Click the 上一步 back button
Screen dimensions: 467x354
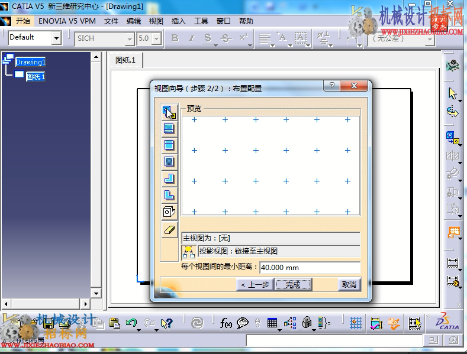[x=255, y=285]
